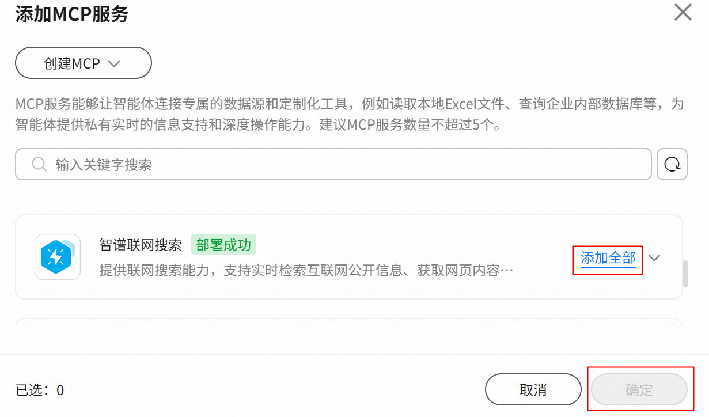Click the partially visible card below 智谱联网搜索

(x=349, y=323)
